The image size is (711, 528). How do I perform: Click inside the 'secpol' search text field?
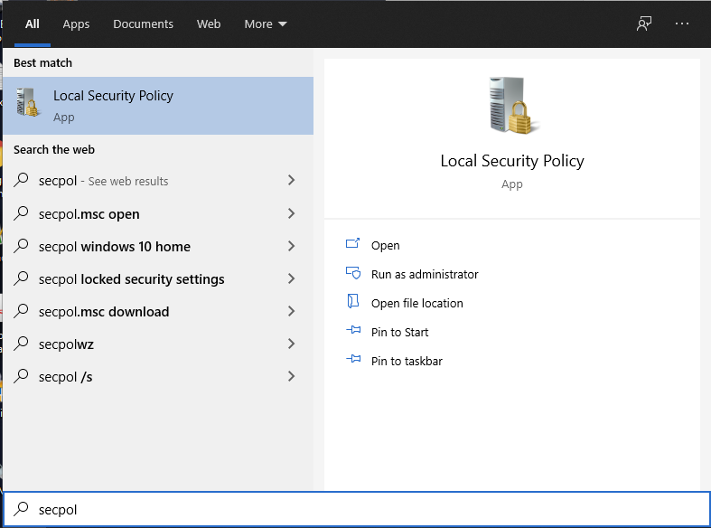coord(361,509)
